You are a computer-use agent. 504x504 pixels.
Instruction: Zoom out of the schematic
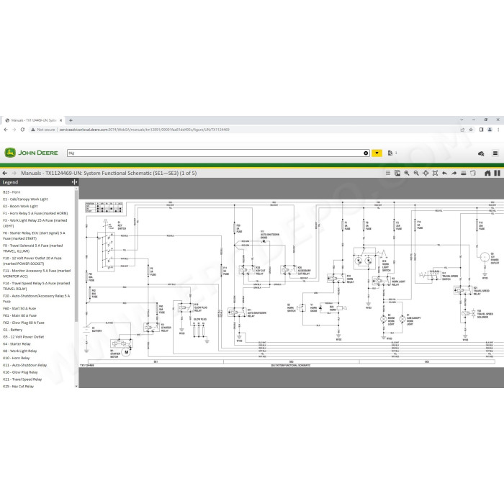[x=416, y=173]
